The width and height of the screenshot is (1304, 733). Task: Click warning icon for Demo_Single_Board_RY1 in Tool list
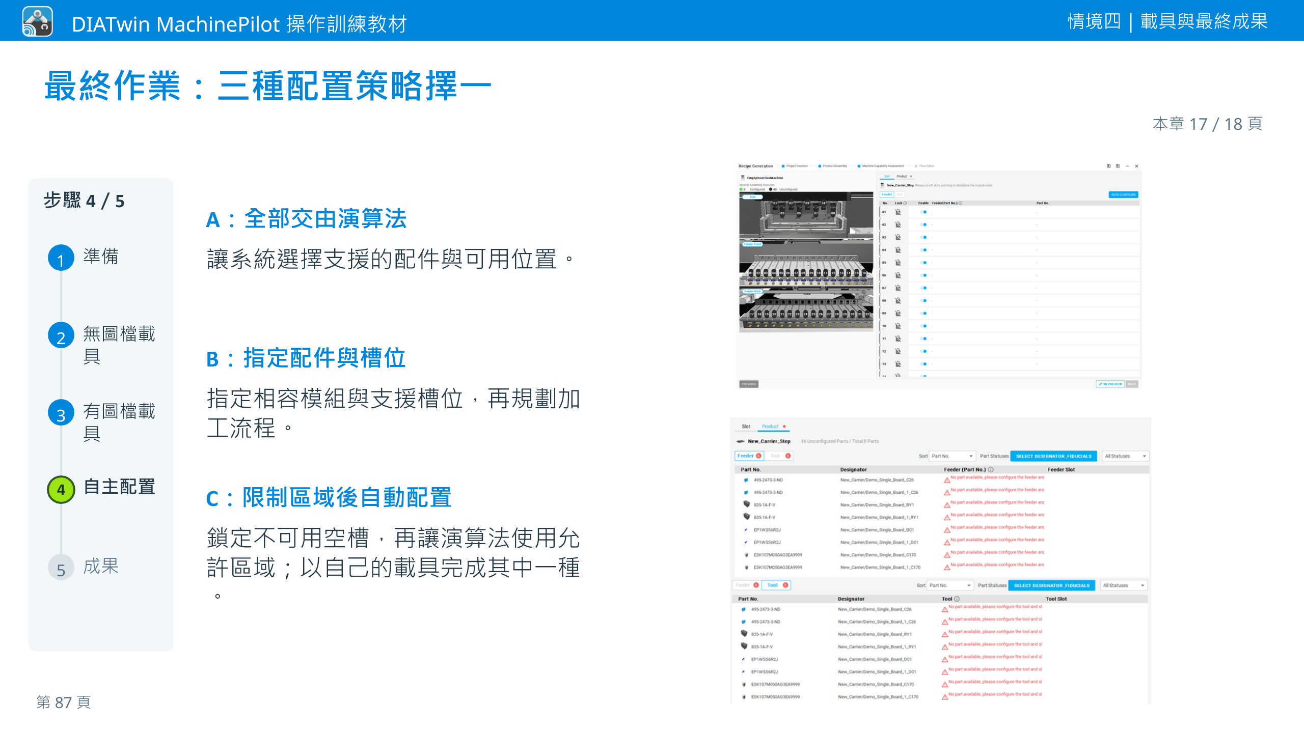pos(945,635)
